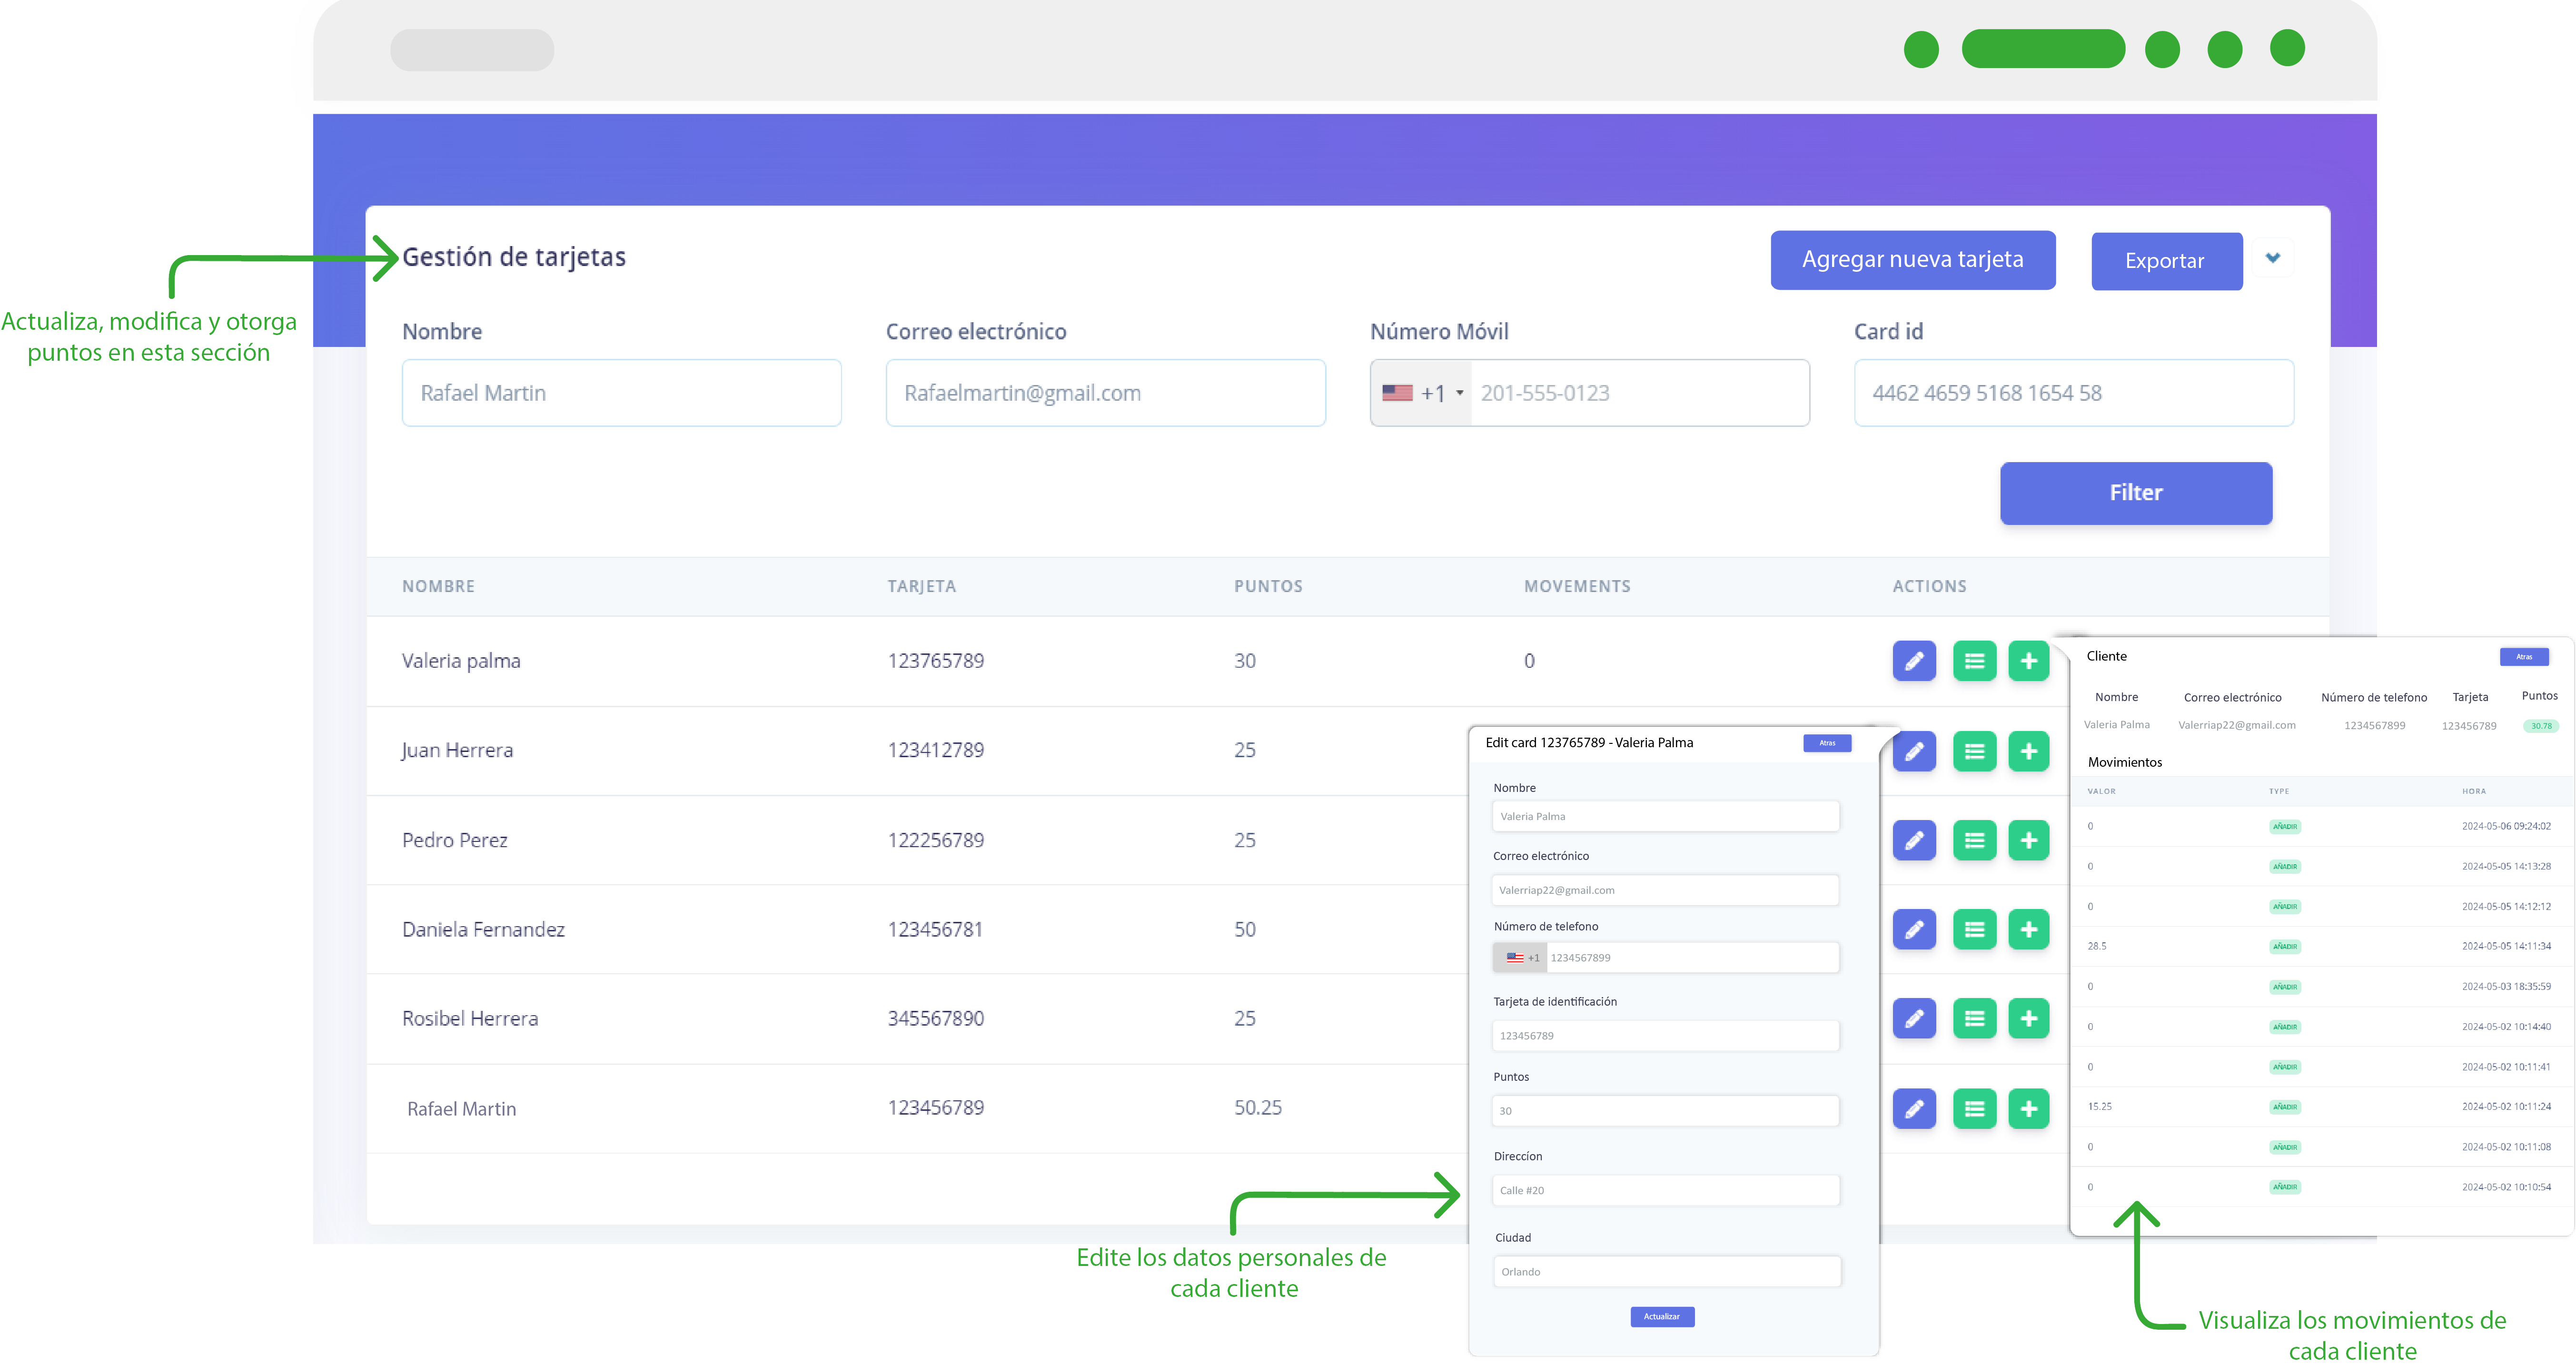
Task: Click edit pencil icon for Rafael Martin
Action: pyautogui.click(x=1913, y=1108)
